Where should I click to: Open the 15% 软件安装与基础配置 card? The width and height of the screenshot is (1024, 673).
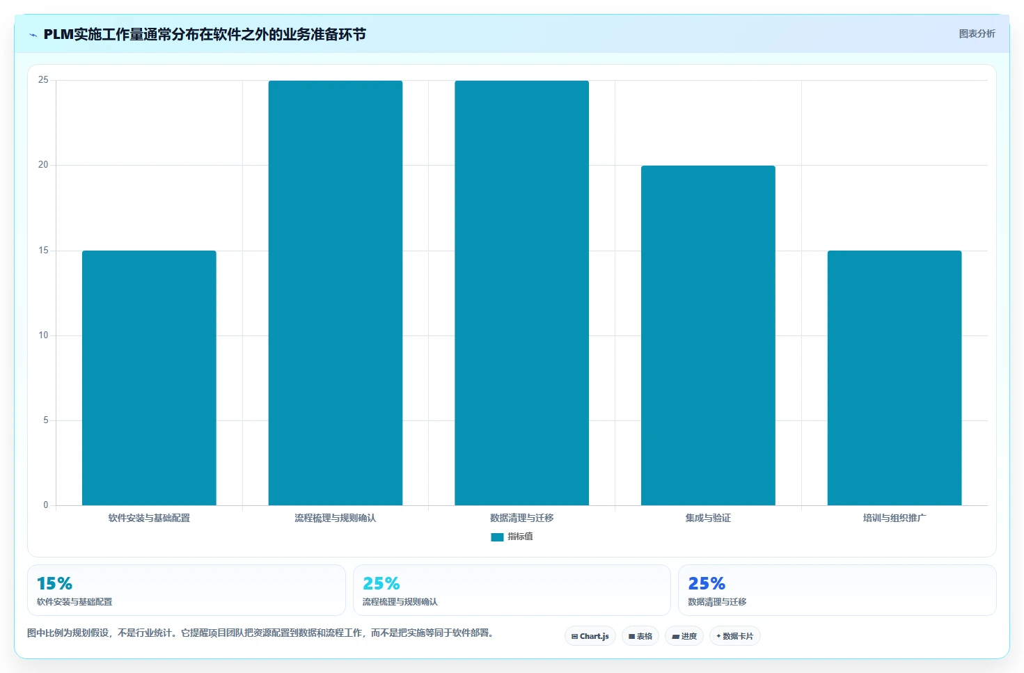[187, 590]
